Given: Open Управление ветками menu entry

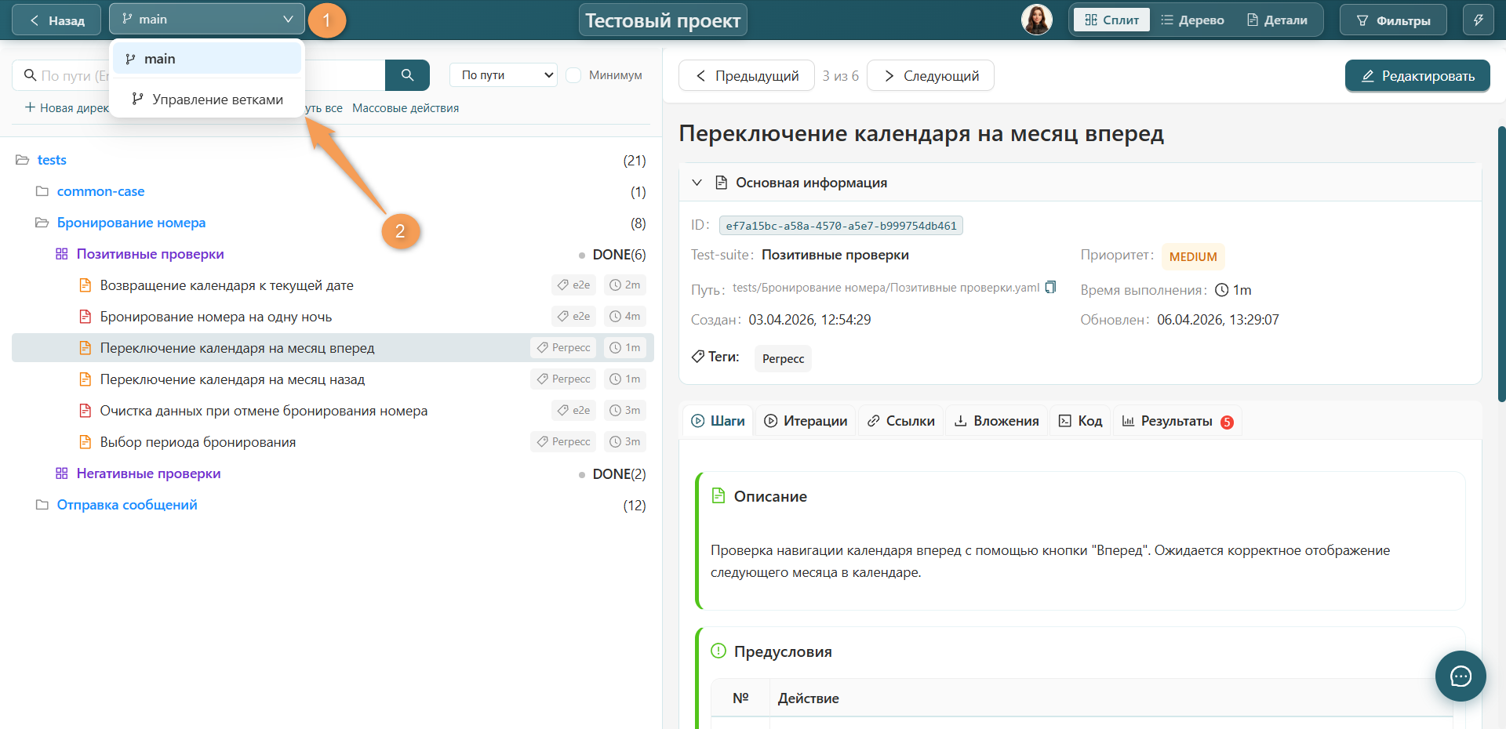Looking at the screenshot, I should tap(207, 100).
